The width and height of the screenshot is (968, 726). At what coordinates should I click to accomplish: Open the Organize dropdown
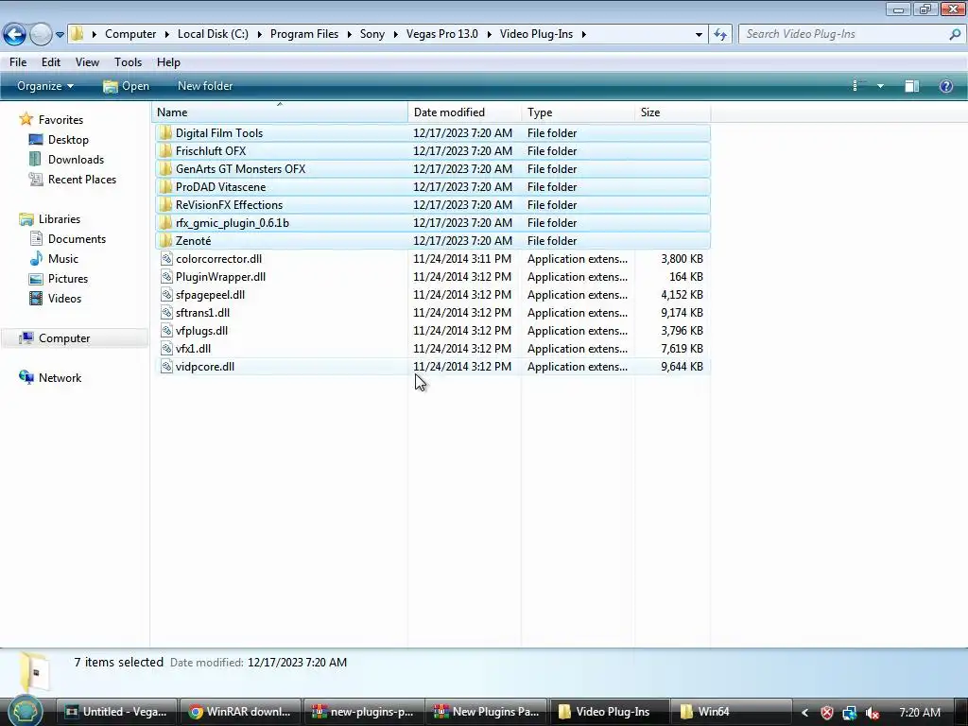point(45,86)
